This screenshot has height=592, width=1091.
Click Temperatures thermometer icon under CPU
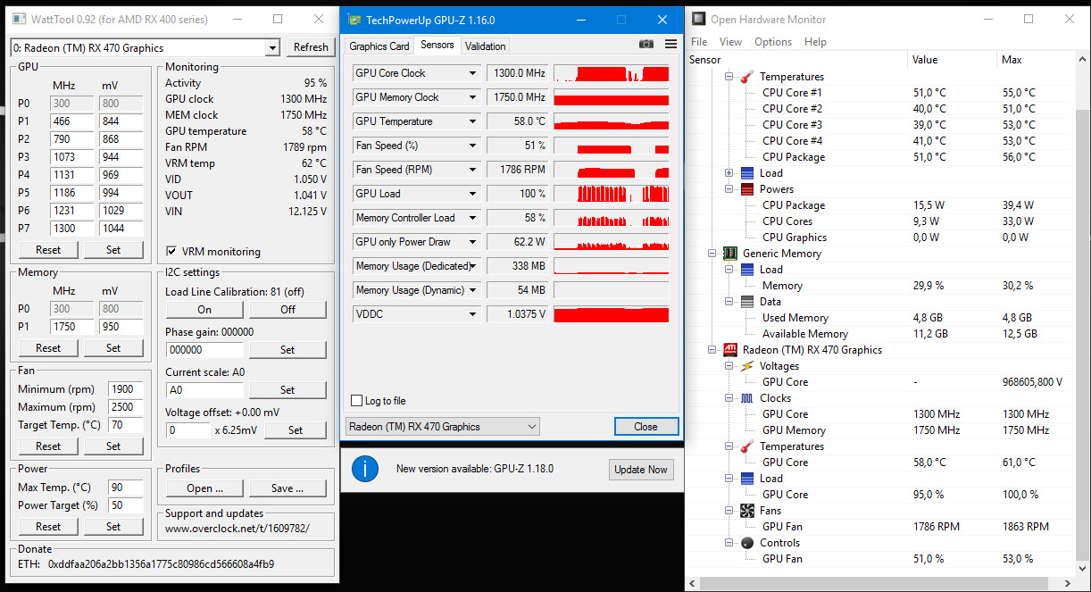[746, 77]
